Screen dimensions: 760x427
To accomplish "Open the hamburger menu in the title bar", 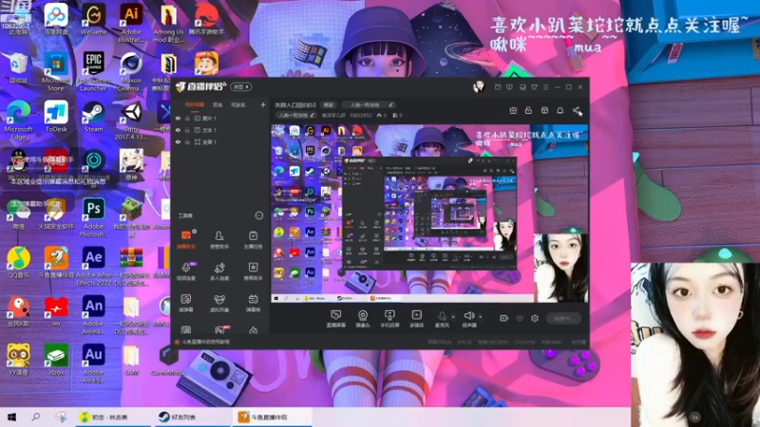I will coord(545,87).
